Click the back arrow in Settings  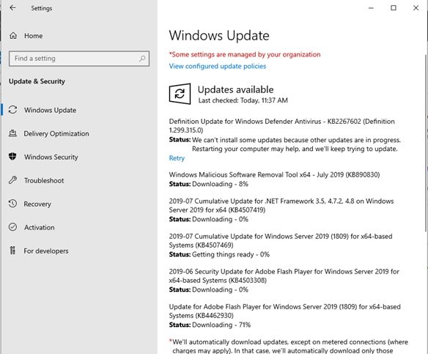coord(12,8)
